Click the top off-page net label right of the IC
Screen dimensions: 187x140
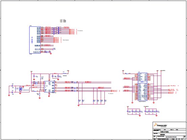[x=173, y=86]
